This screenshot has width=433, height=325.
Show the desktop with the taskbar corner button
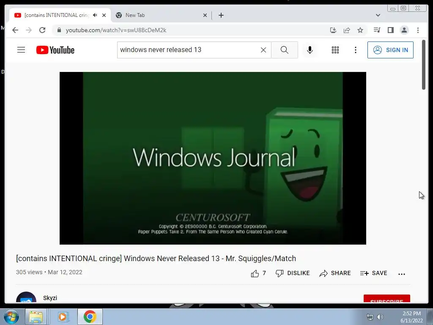(430, 317)
